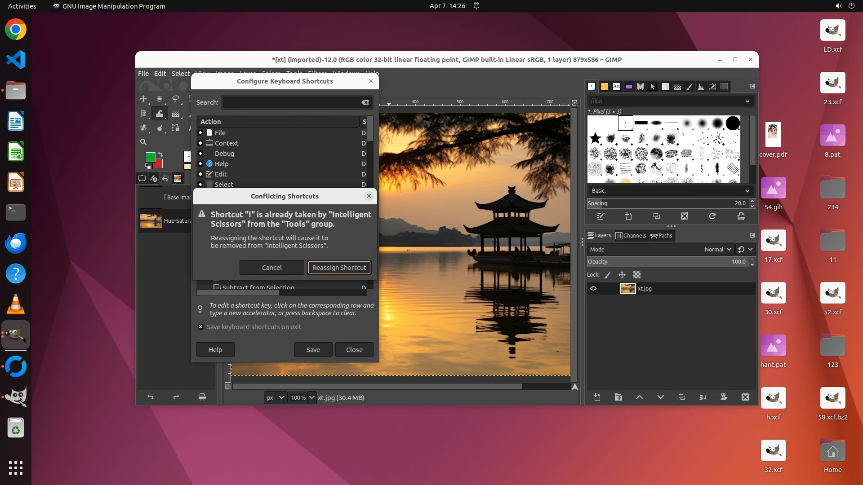The image size is (863, 485).
Task: Create new layer icon in Layers panel
Action: [597, 397]
